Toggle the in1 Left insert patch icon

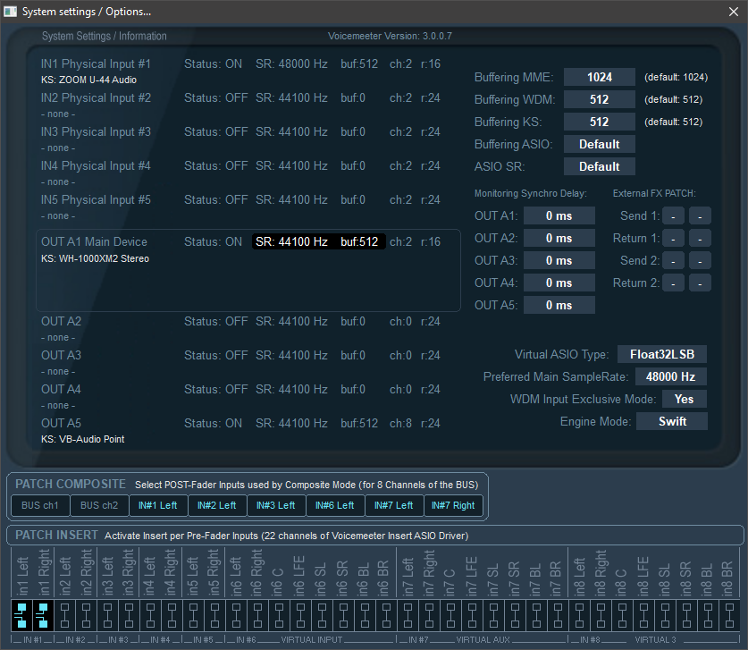(22, 614)
